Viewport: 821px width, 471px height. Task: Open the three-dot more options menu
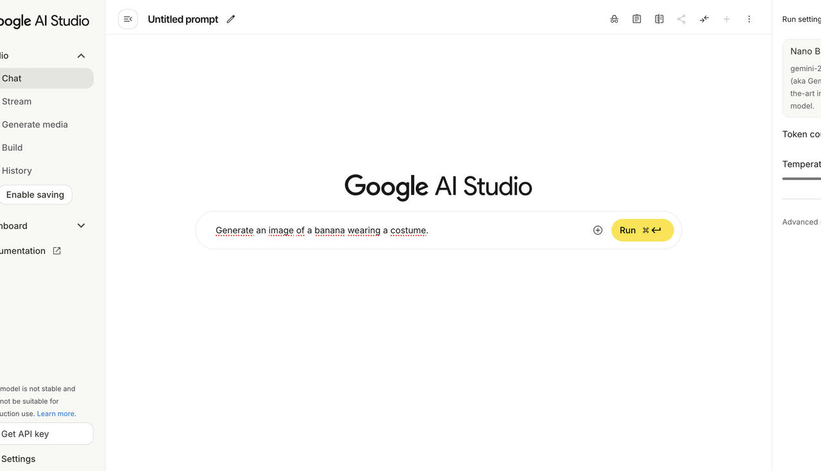pos(749,19)
